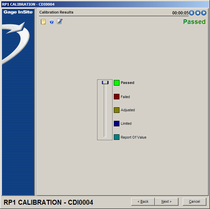Select the dark red Failed swatch

tap(116, 96)
